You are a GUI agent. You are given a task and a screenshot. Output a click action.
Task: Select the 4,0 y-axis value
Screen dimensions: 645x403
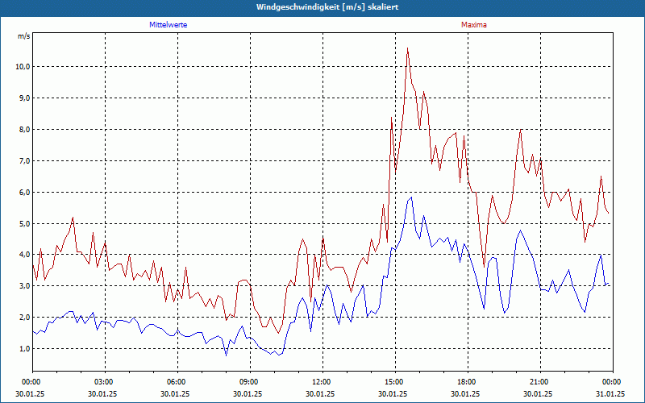[24, 255]
